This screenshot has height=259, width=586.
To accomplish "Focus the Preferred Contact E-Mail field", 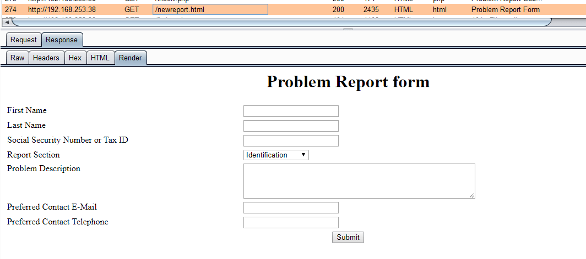I will [291, 207].
